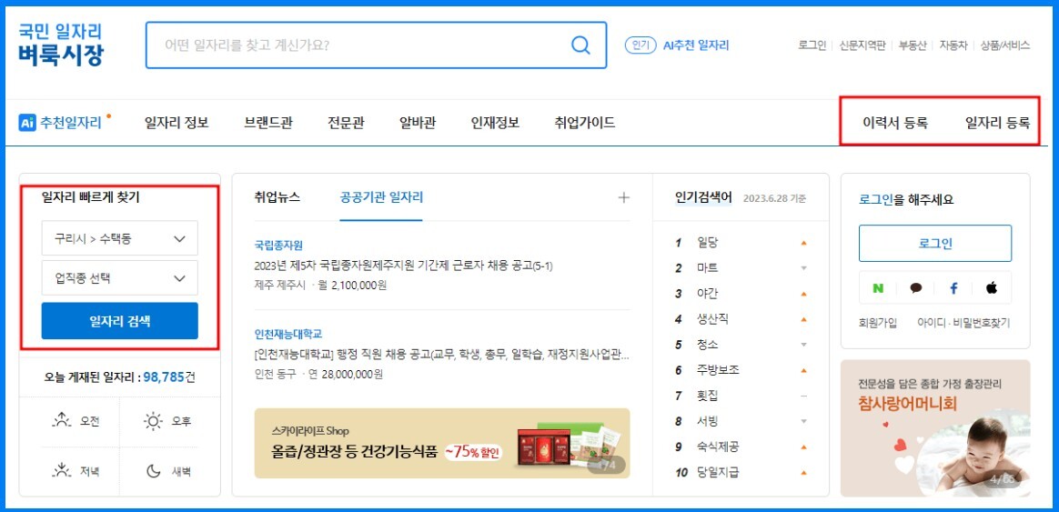Select the 오전 sunrise time filter
The width and height of the screenshot is (1059, 512).
(76, 421)
